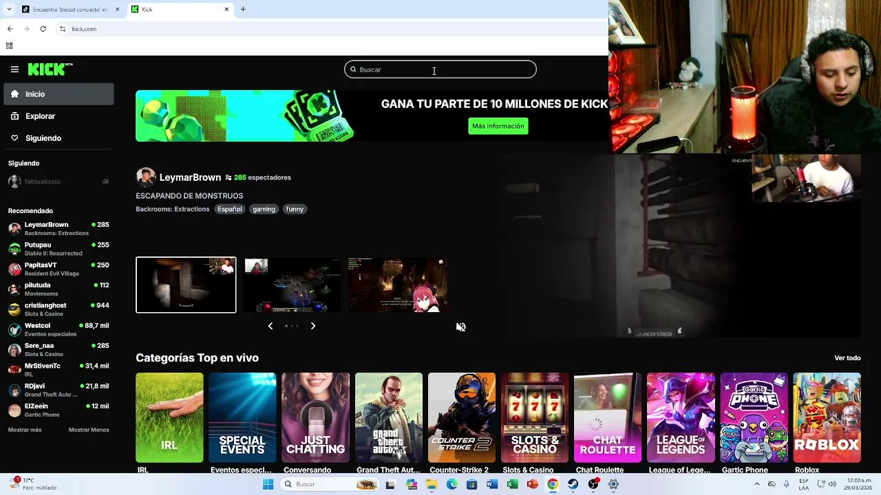Open the hamburger menu beside the Kick logo
The height and width of the screenshot is (495, 881).
click(x=14, y=69)
